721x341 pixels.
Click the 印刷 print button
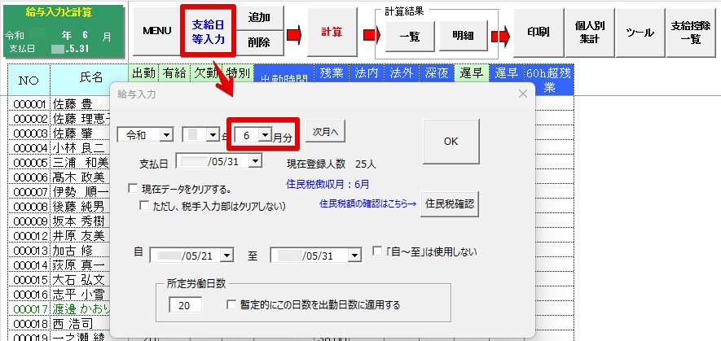[538, 32]
